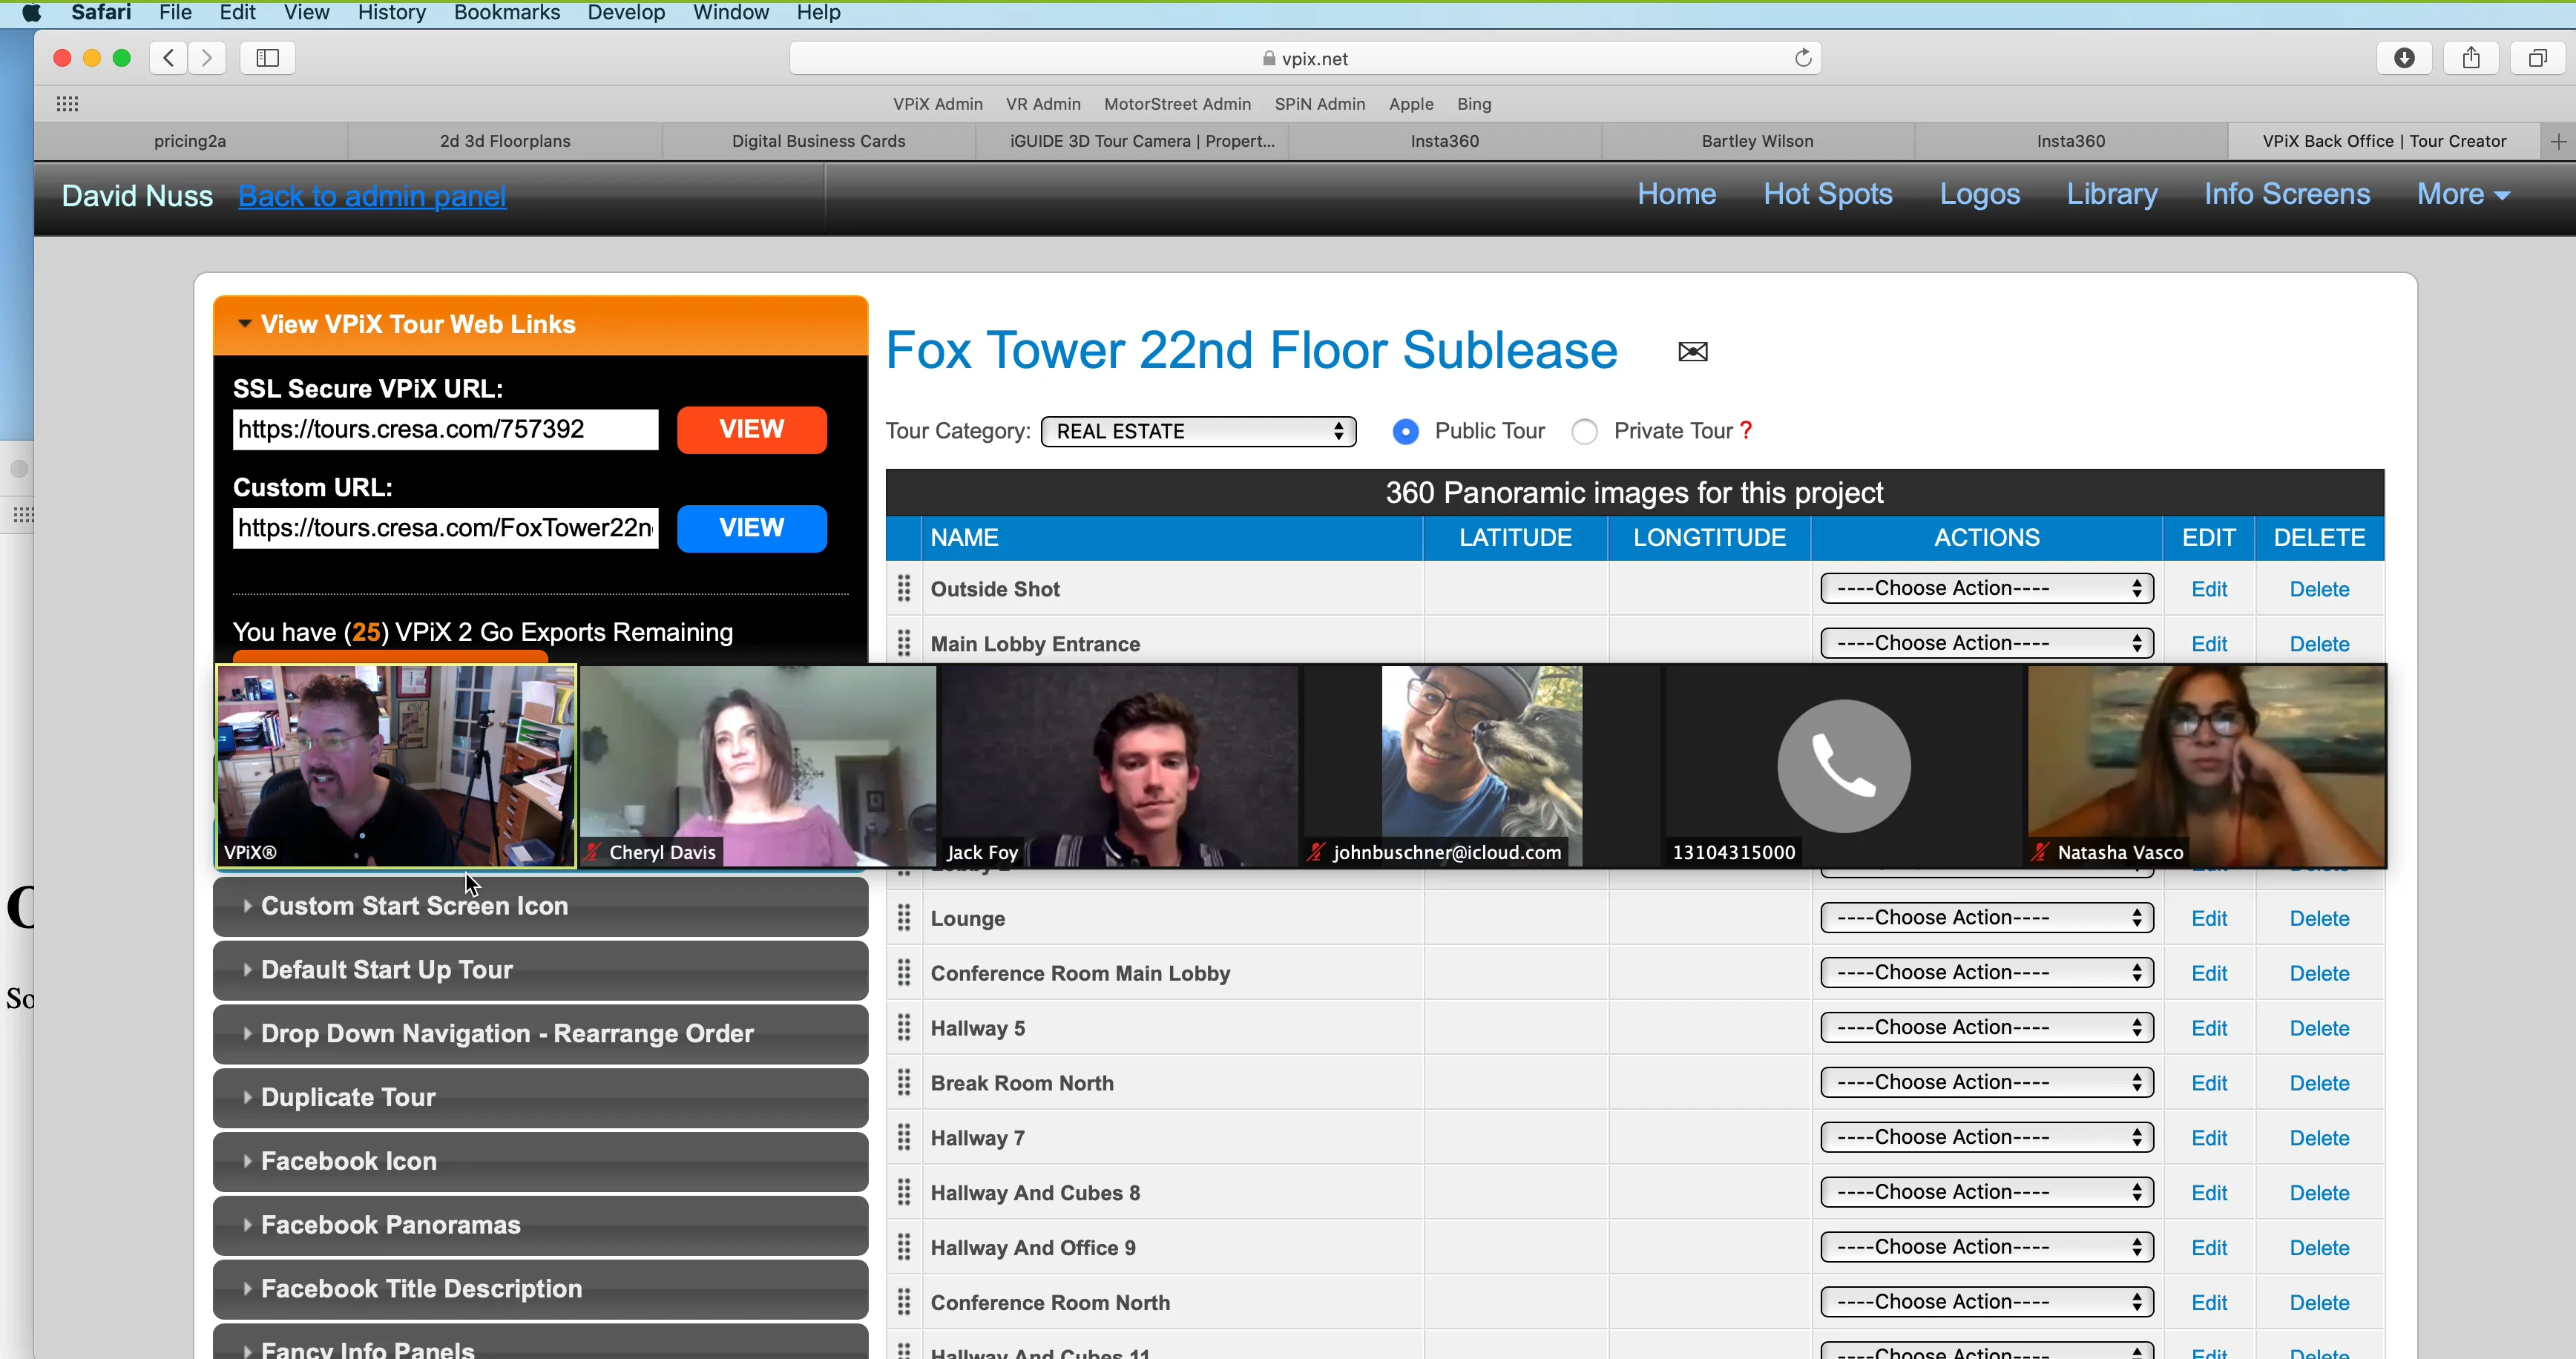Click the envelope email icon beside tour title
Viewport: 2576px width, 1359px height.
(1693, 352)
